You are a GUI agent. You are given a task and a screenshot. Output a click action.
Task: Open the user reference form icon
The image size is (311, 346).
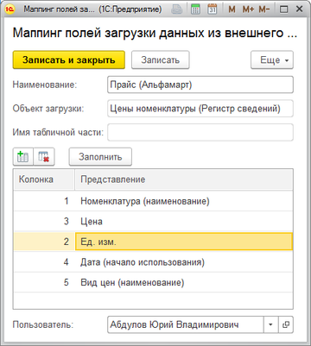286,324
